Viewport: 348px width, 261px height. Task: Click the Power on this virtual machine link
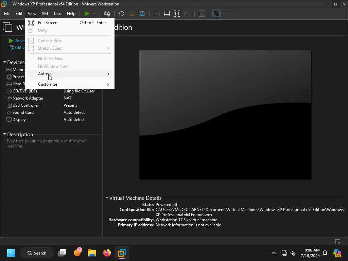click(17, 41)
